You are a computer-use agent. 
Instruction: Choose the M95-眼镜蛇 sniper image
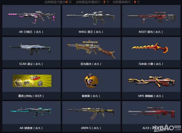(x=151, y=81)
